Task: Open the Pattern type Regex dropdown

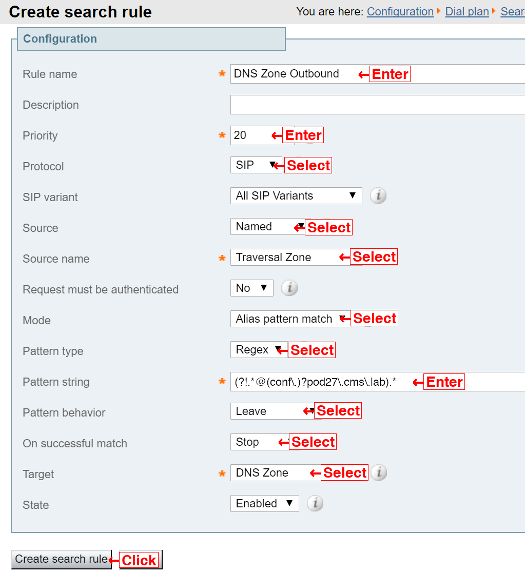Action: (x=259, y=350)
